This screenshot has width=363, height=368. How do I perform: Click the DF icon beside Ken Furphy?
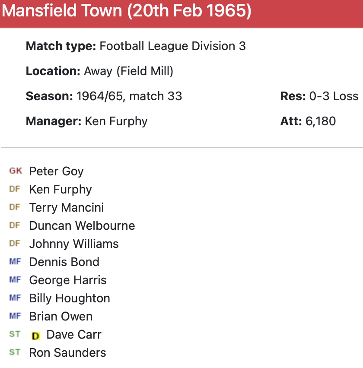pyautogui.click(x=15, y=189)
